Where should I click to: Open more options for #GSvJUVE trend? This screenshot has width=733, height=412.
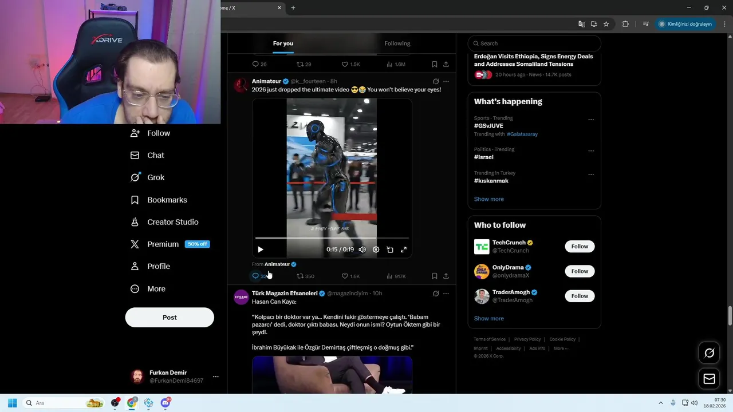point(591,120)
